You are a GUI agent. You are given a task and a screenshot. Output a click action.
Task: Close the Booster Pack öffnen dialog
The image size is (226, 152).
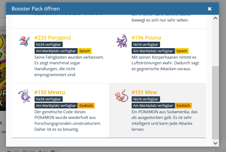tap(210, 9)
